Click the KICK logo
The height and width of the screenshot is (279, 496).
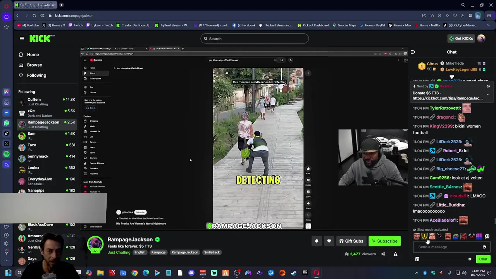42,38
